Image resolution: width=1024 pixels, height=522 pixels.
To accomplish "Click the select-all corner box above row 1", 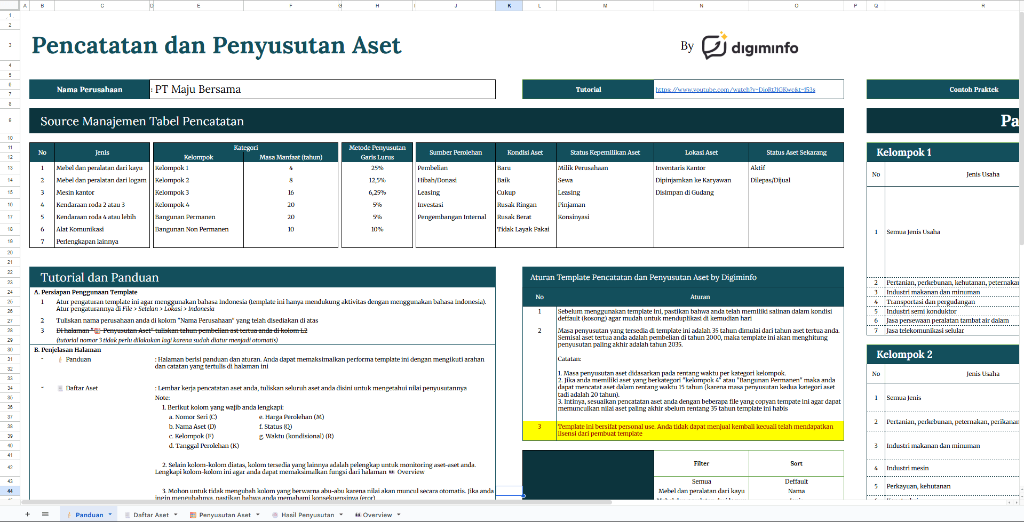I will pos(10,5).
